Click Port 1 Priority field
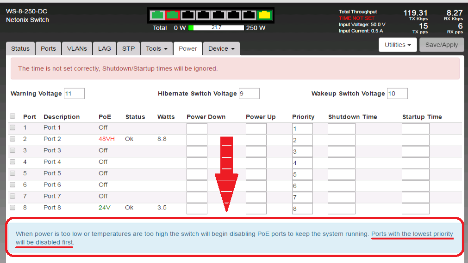This screenshot has width=468, height=263. coord(302,129)
